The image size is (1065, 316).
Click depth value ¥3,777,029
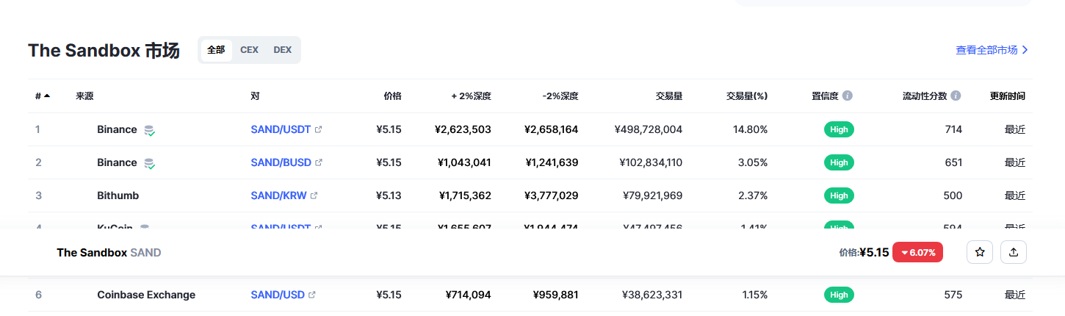[x=552, y=195]
